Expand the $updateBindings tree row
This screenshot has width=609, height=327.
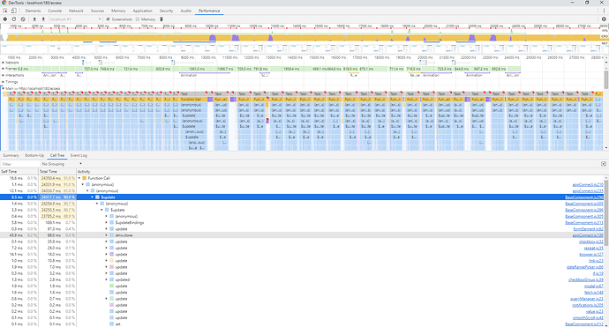(x=107, y=223)
